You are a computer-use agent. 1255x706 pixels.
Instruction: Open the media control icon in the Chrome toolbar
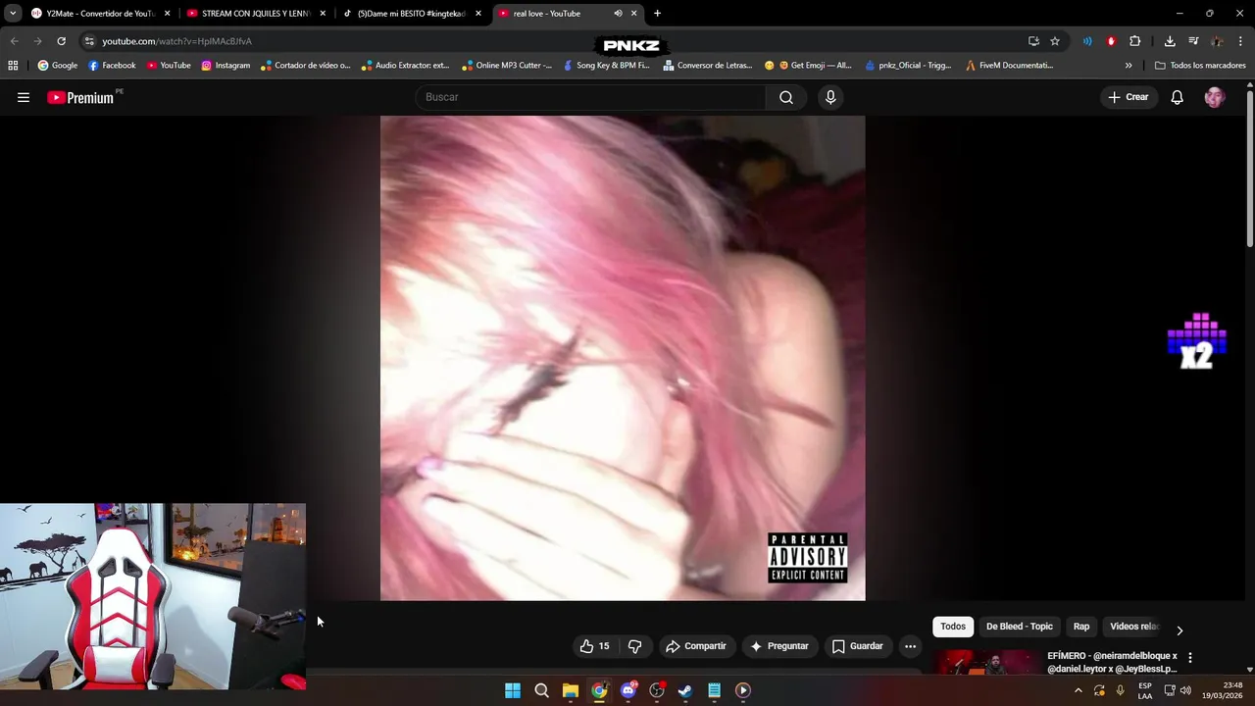pos(1193,41)
